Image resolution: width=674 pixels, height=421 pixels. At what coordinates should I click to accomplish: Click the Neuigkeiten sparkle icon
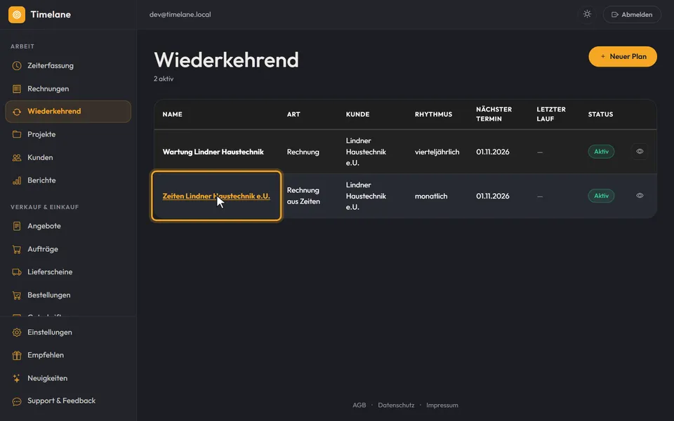(x=17, y=378)
